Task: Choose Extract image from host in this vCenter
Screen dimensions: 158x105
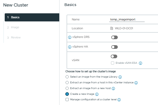Action: point(67,83)
